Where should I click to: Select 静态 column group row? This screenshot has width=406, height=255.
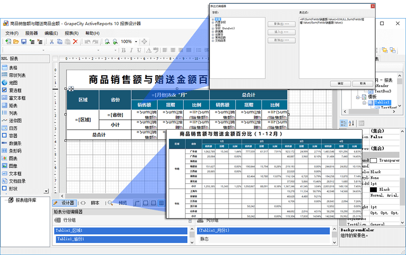[263, 239]
